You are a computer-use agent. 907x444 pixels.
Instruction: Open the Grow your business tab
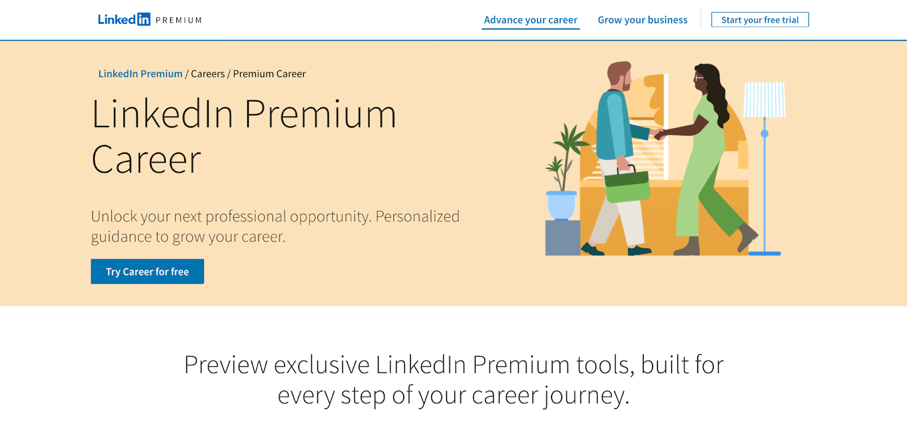(x=642, y=20)
